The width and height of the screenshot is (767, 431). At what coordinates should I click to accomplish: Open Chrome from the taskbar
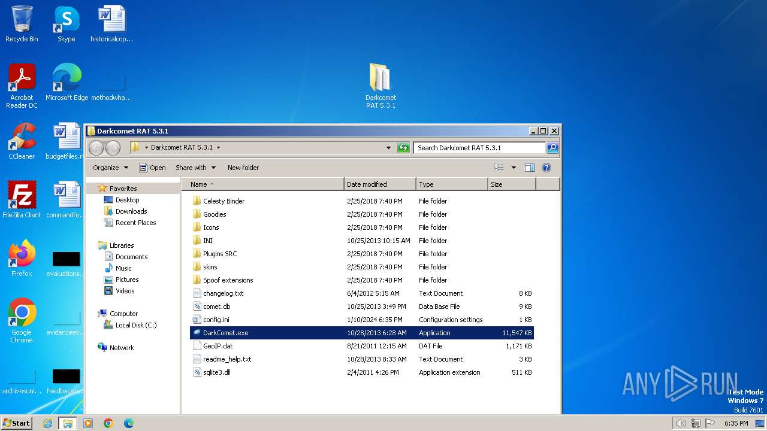tap(108, 423)
